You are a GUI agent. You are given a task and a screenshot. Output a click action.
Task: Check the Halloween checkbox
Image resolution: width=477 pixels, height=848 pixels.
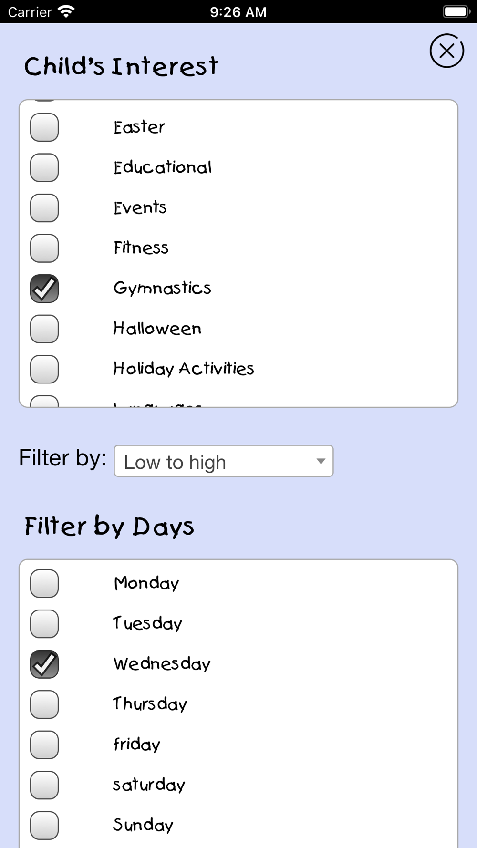point(44,329)
